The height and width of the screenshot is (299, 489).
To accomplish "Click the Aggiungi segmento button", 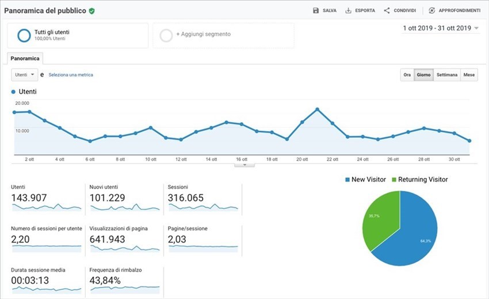I will [204, 35].
